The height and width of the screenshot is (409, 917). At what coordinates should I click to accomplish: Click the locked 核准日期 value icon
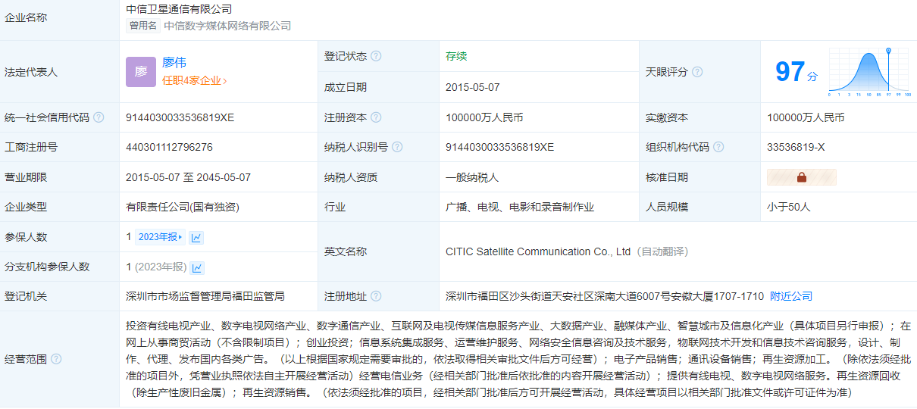click(802, 177)
